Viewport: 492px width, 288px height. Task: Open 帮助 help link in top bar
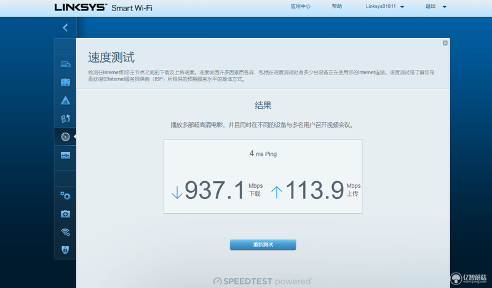click(336, 6)
